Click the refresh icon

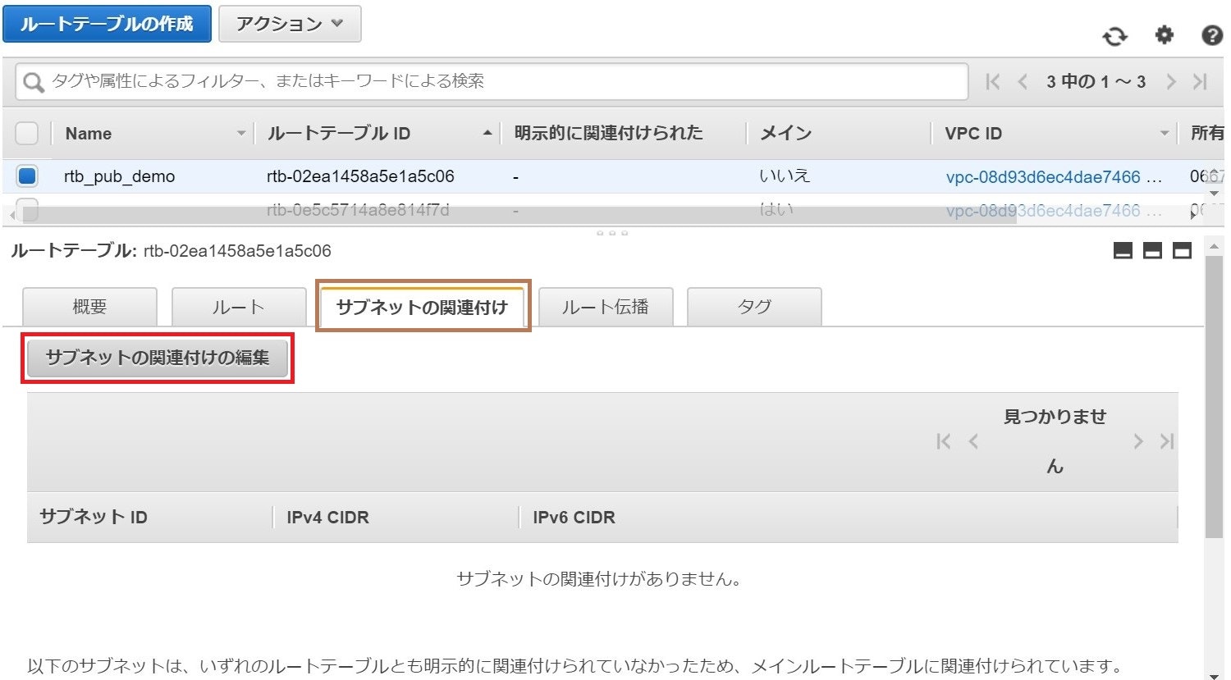(1114, 36)
